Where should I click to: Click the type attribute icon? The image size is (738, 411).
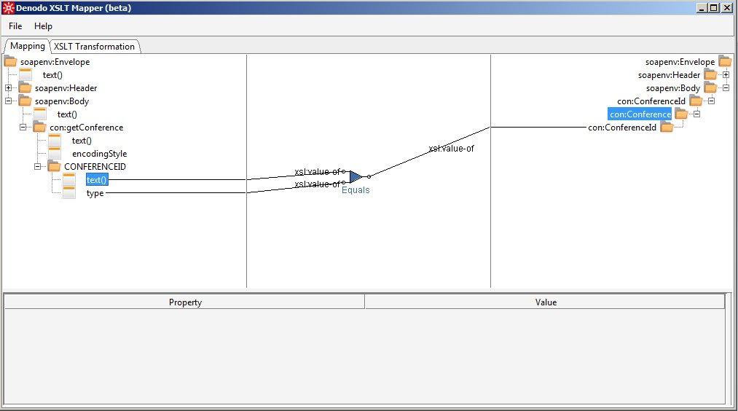pos(69,193)
